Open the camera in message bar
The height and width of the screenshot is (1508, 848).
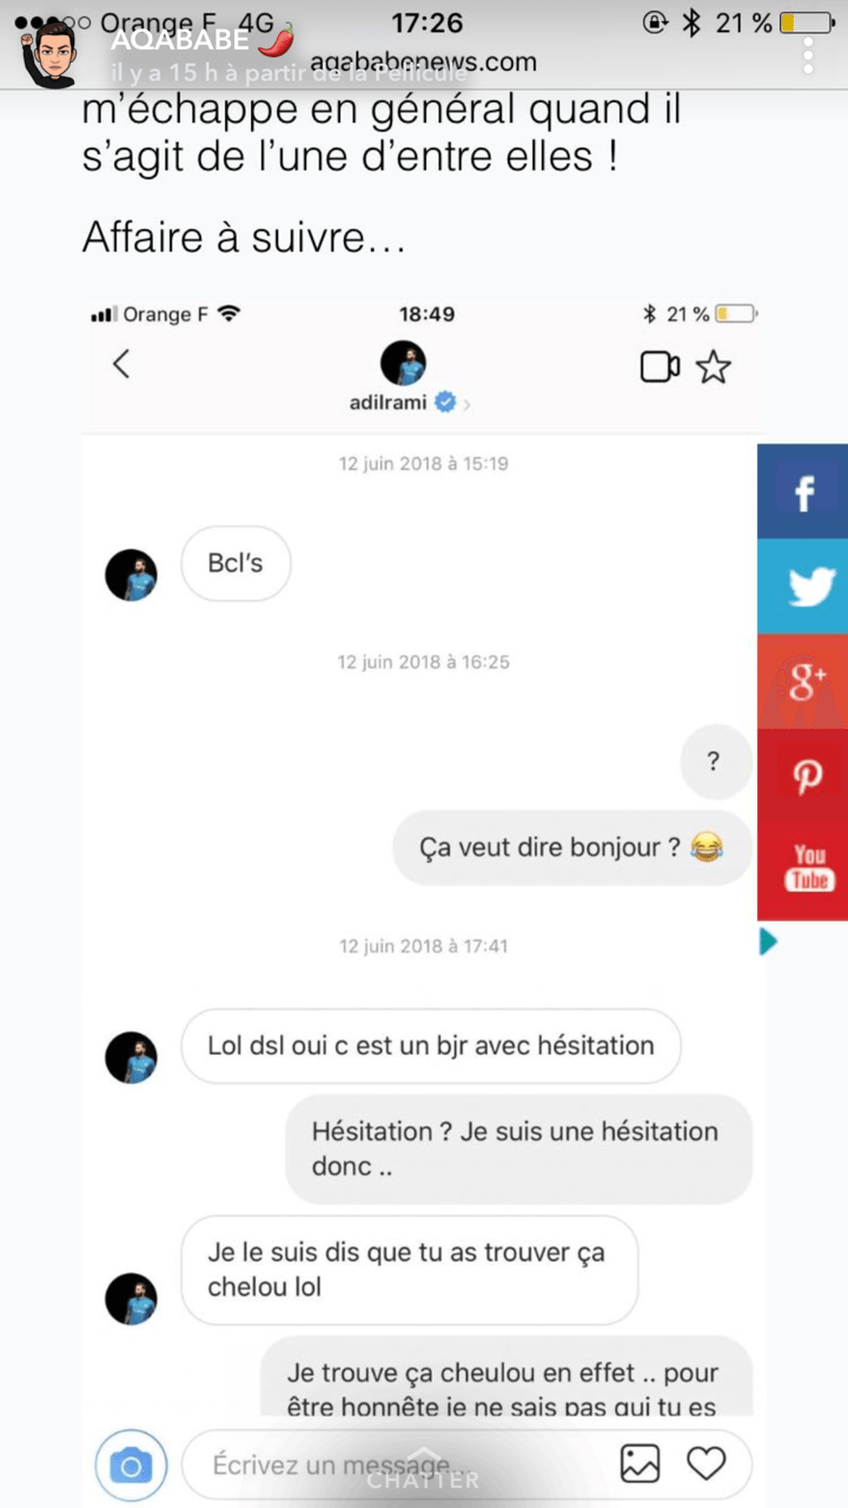[x=131, y=1466]
